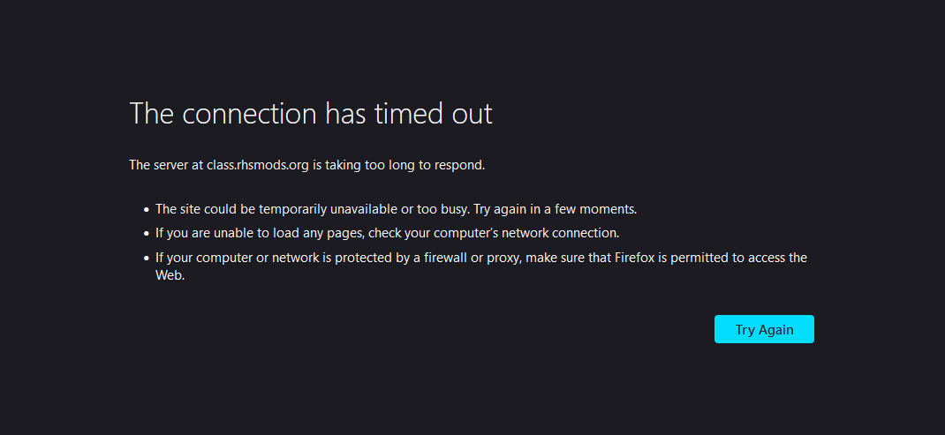The width and height of the screenshot is (945, 435).
Task: Click the first bullet point marker
Action: click(x=147, y=210)
